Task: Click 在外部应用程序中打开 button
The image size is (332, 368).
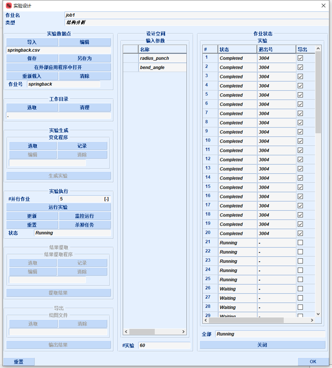Action: pos(58,67)
